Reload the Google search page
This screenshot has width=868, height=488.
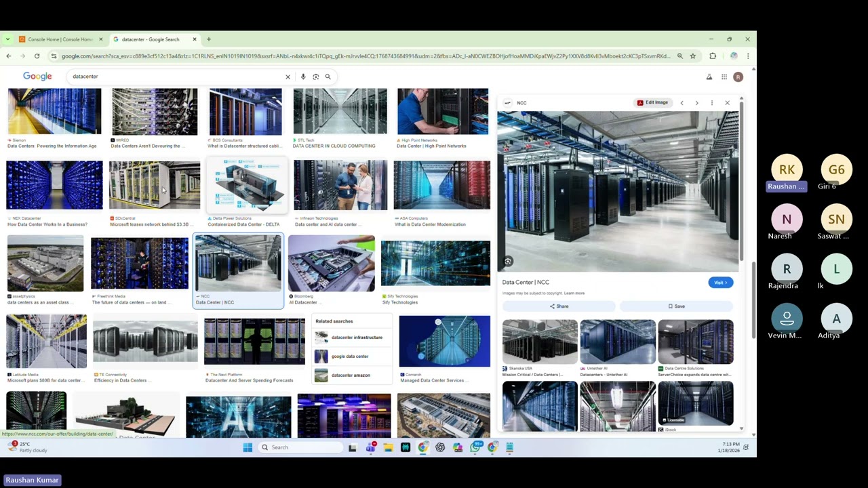[x=37, y=56]
